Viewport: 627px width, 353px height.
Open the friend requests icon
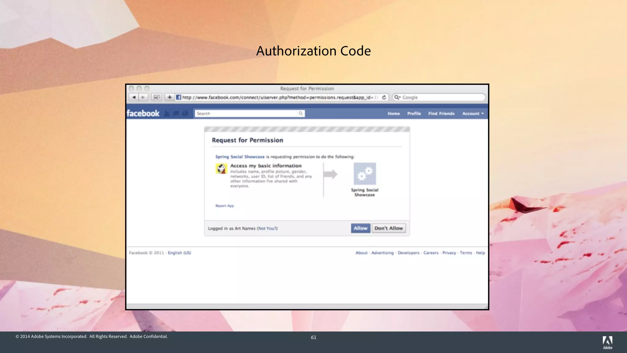pos(167,114)
